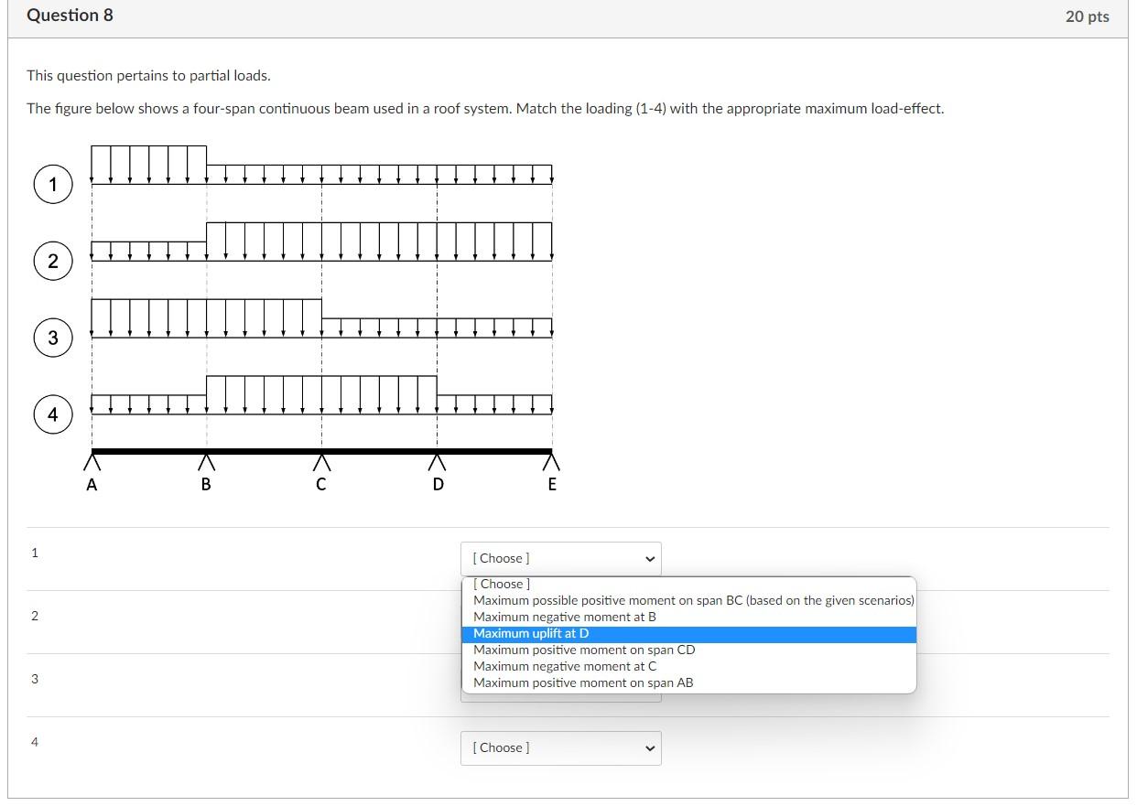Select the circled number 1 load case icon
Viewport: 1137px width, 806px height.
coord(52,184)
